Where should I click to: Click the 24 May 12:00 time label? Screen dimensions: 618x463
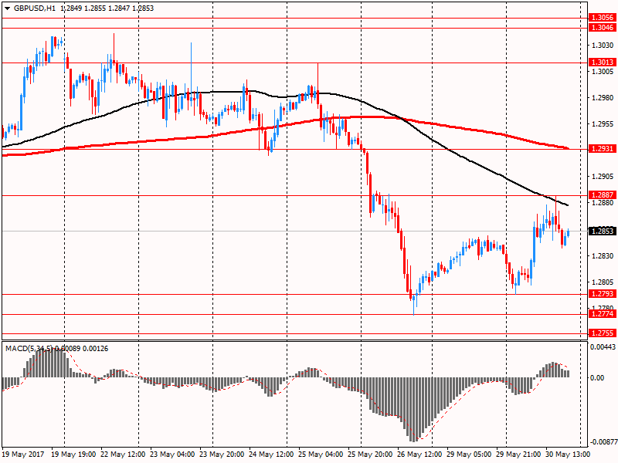(x=272, y=455)
